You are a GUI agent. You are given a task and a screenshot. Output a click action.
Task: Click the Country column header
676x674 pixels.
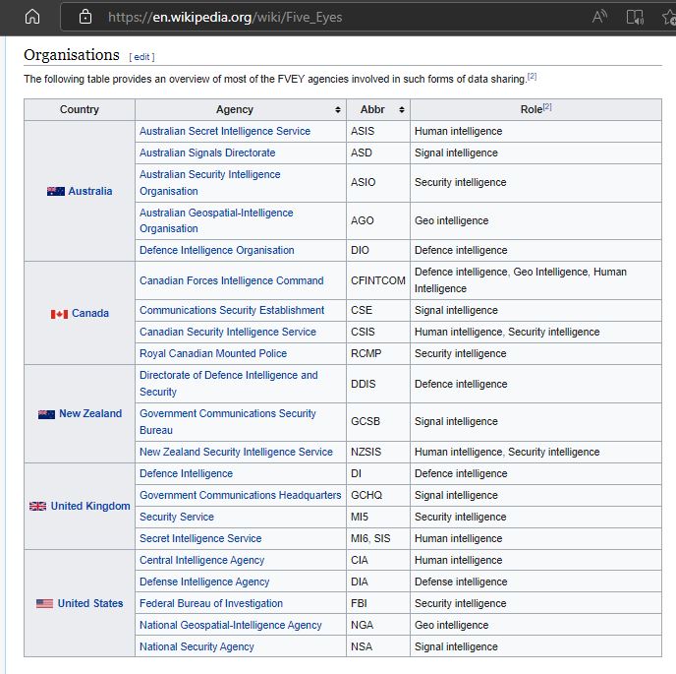click(x=80, y=109)
